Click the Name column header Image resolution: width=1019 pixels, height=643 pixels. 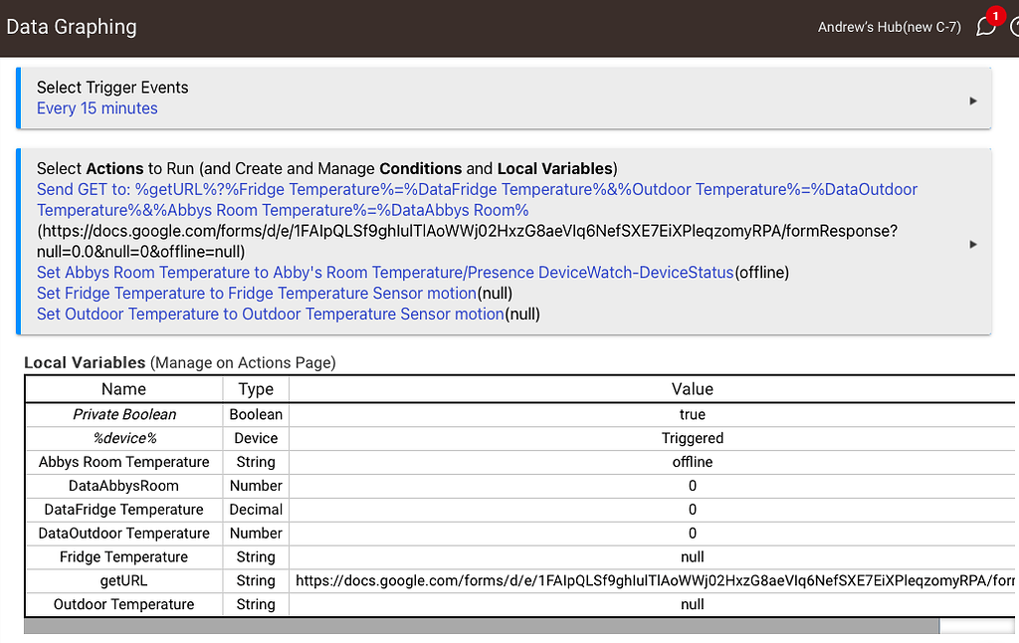[x=123, y=388]
